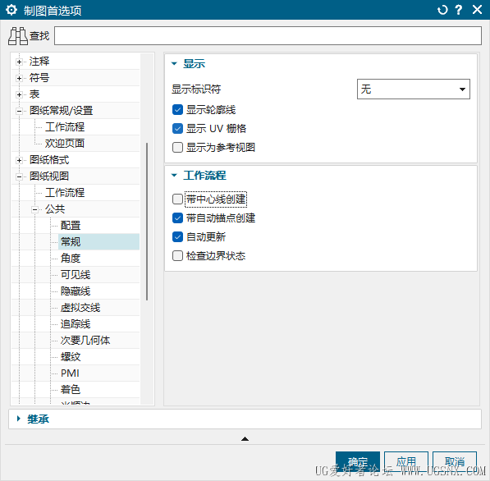Expand the 图纸格式 tree node

coord(19,160)
